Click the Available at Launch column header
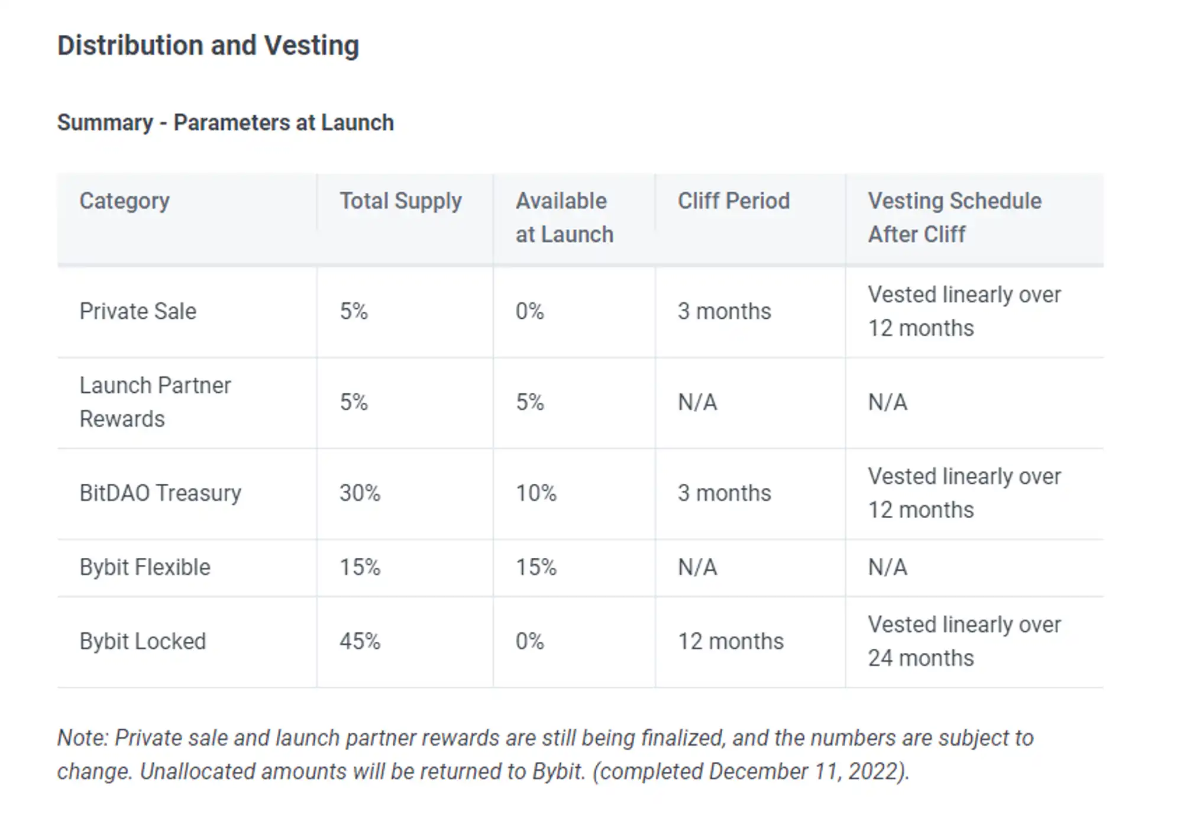 tap(564, 218)
